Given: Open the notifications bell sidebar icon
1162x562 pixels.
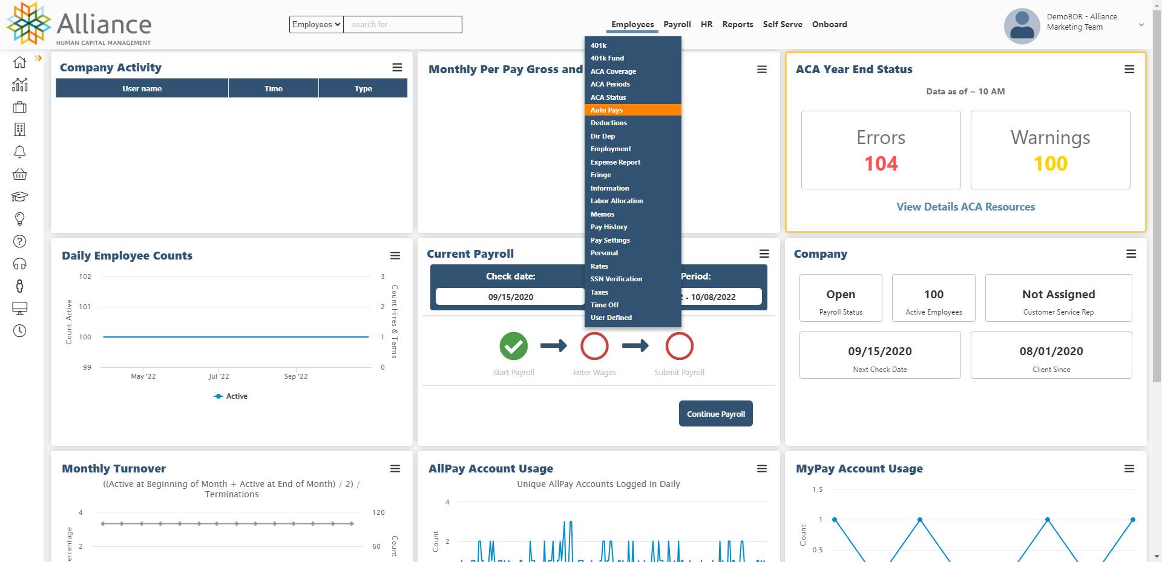Looking at the screenshot, I should pyautogui.click(x=19, y=152).
